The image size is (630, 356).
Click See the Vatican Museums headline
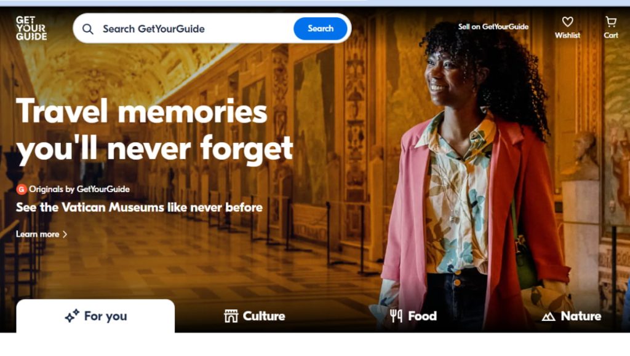(139, 207)
